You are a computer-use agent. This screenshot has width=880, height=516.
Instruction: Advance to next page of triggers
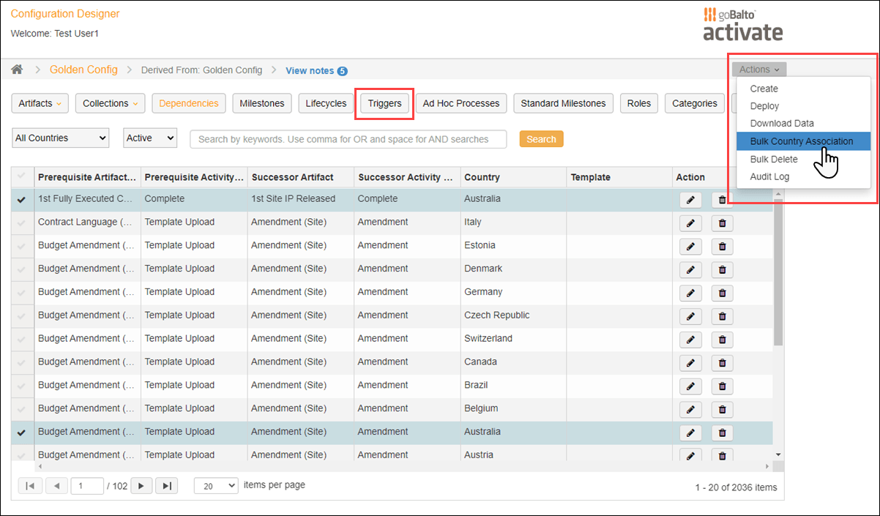141,485
